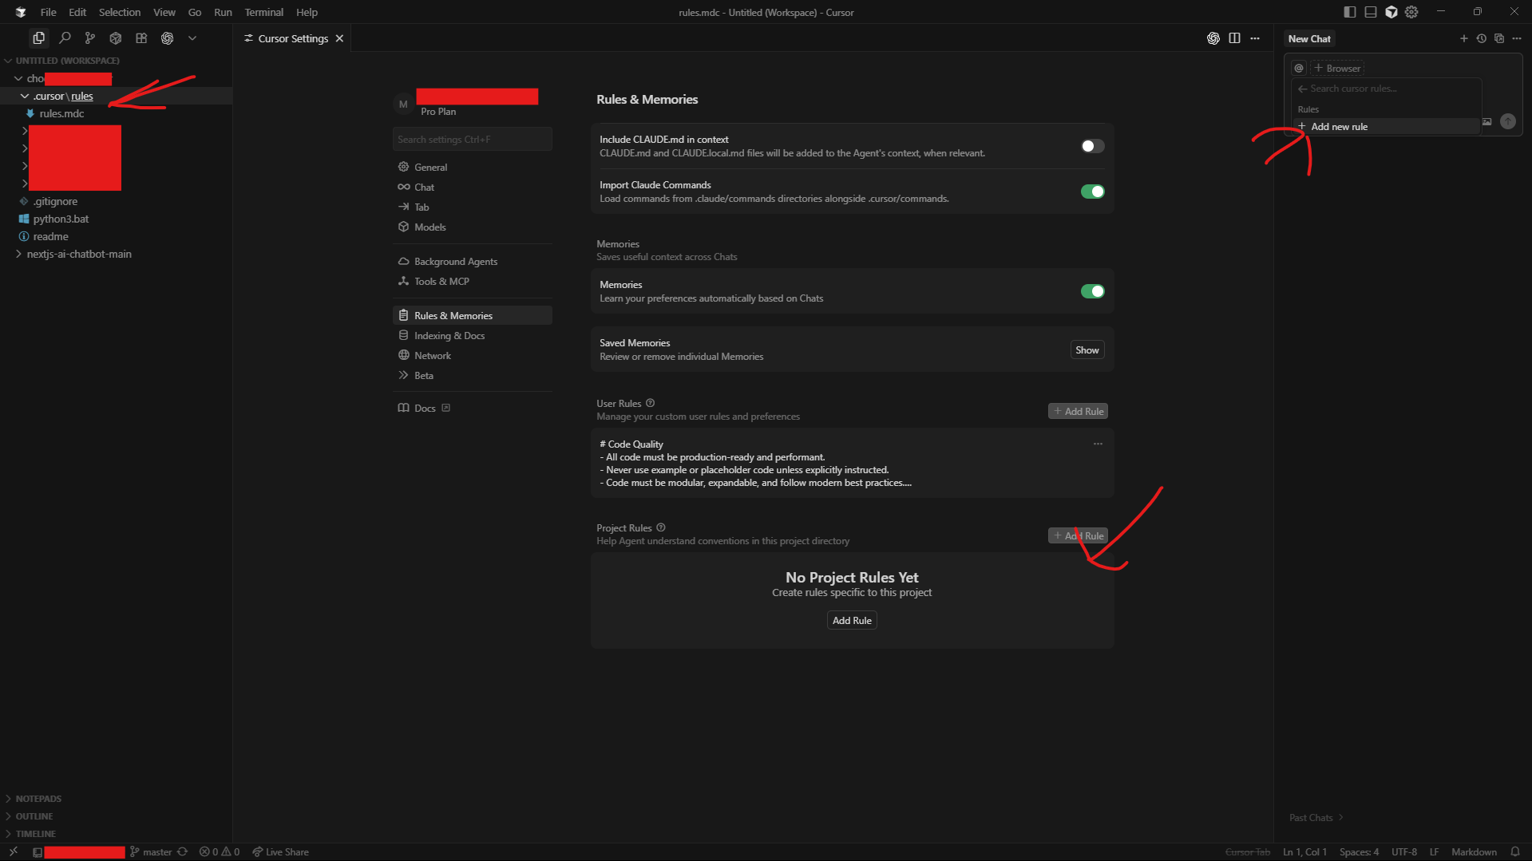1532x861 pixels.
Task: Toggle Include CLAUDE.md in context switch
Action: pyautogui.click(x=1092, y=146)
